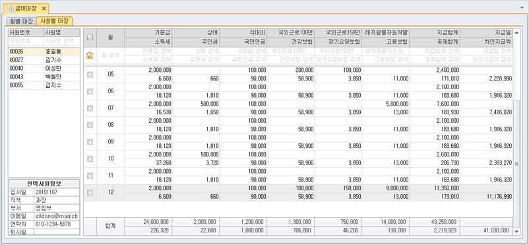Screen dimensions: 529x245
Task: Click the 부서 value 영업부
Action: click(57, 208)
